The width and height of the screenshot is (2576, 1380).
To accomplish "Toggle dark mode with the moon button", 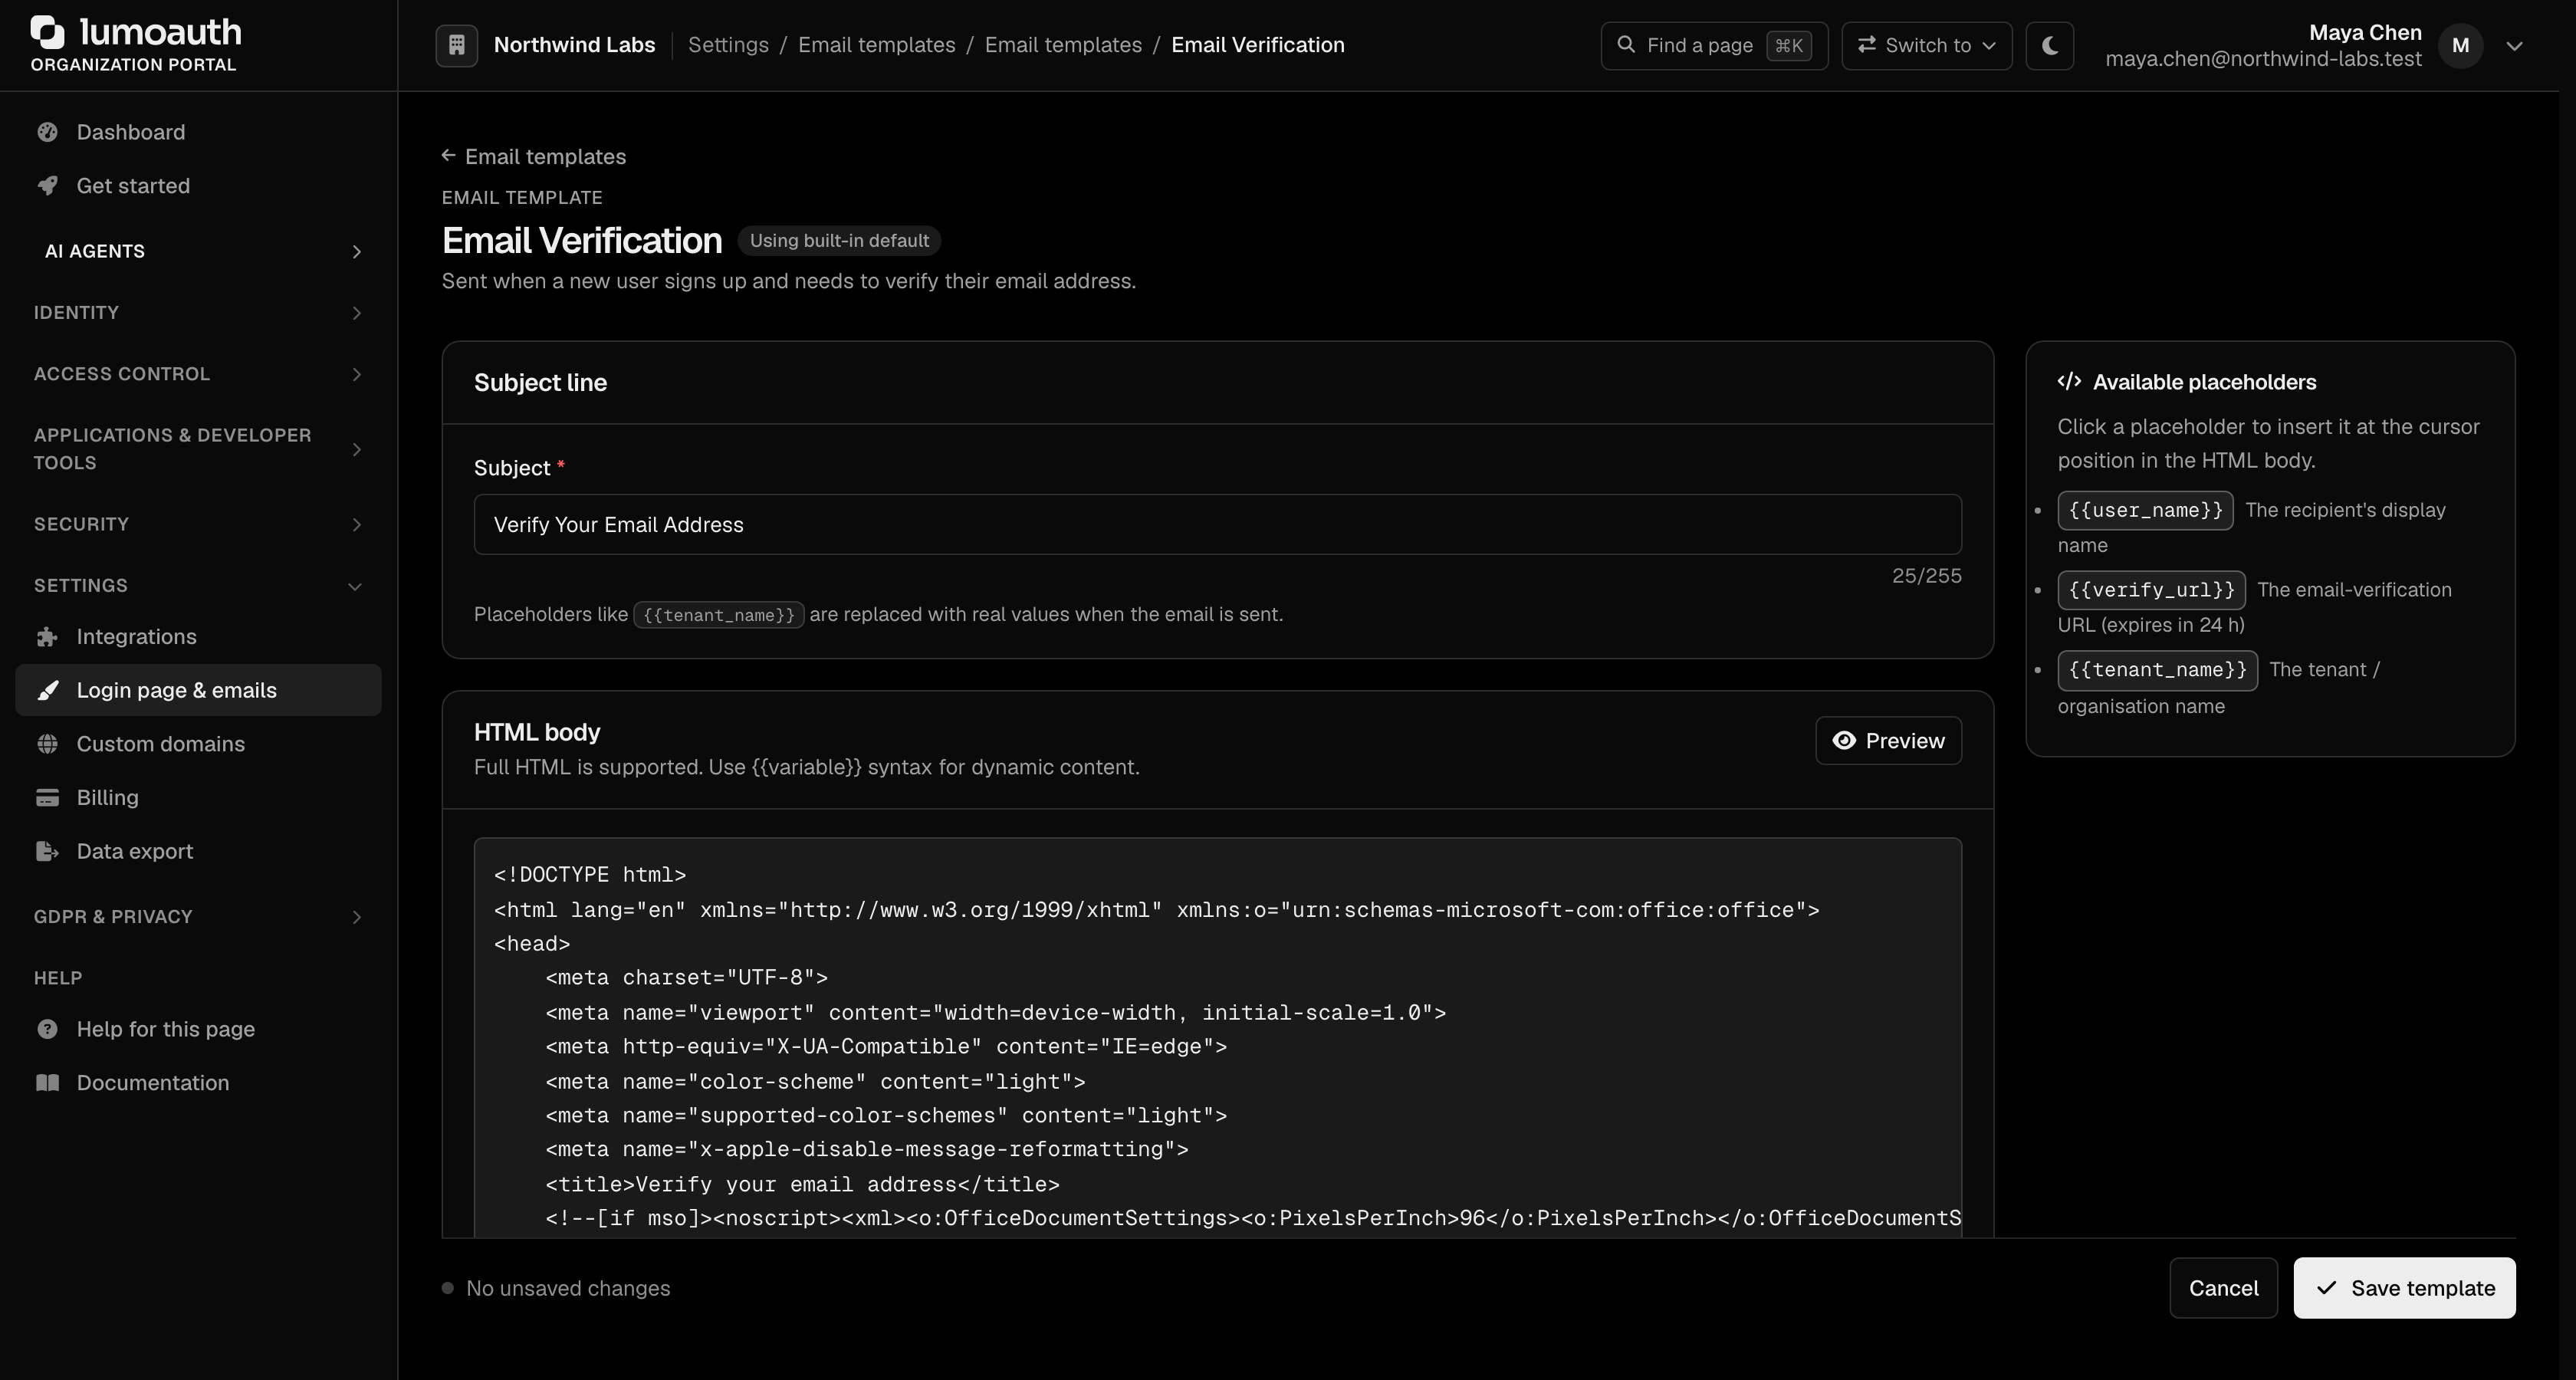I will click(x=2049, y=46).
